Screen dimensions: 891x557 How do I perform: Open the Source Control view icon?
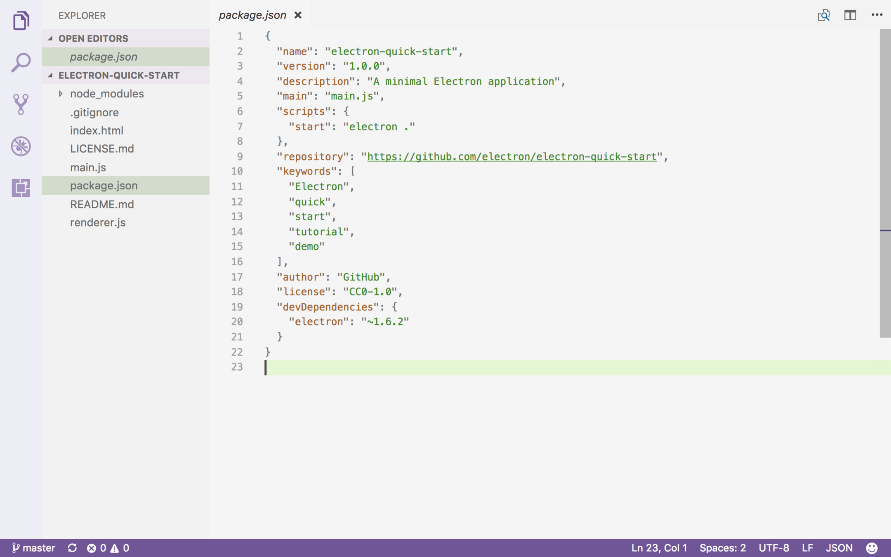(21, 104)
